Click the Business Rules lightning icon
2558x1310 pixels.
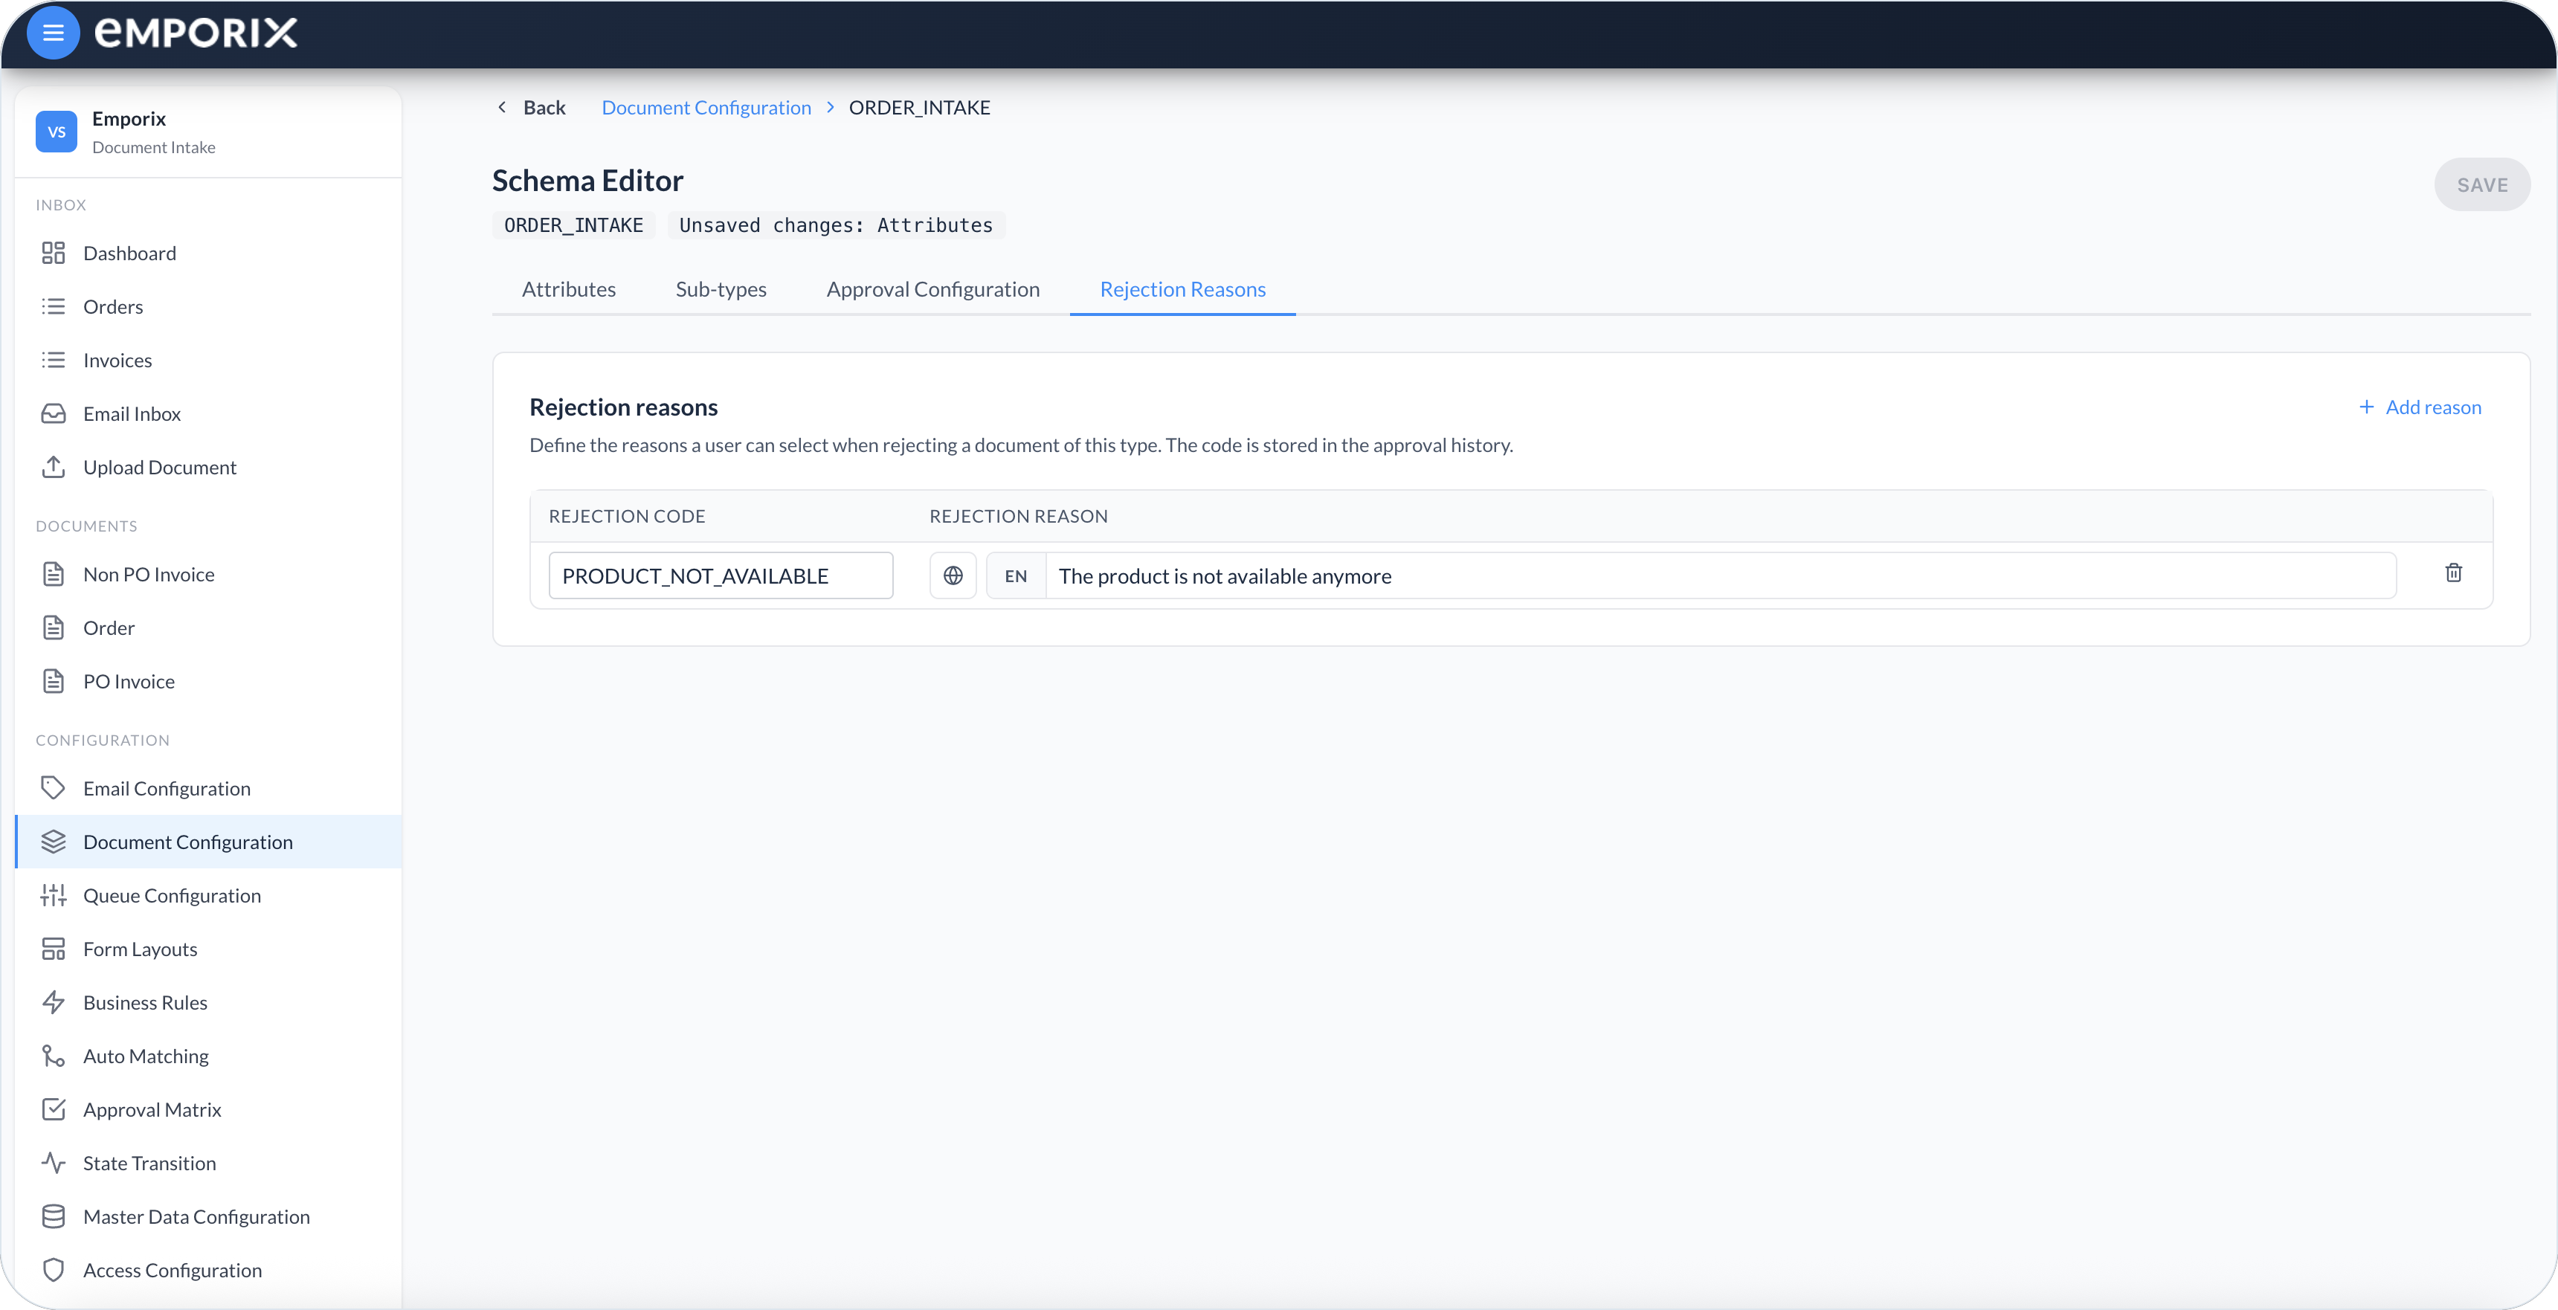tap(54, 1003)
